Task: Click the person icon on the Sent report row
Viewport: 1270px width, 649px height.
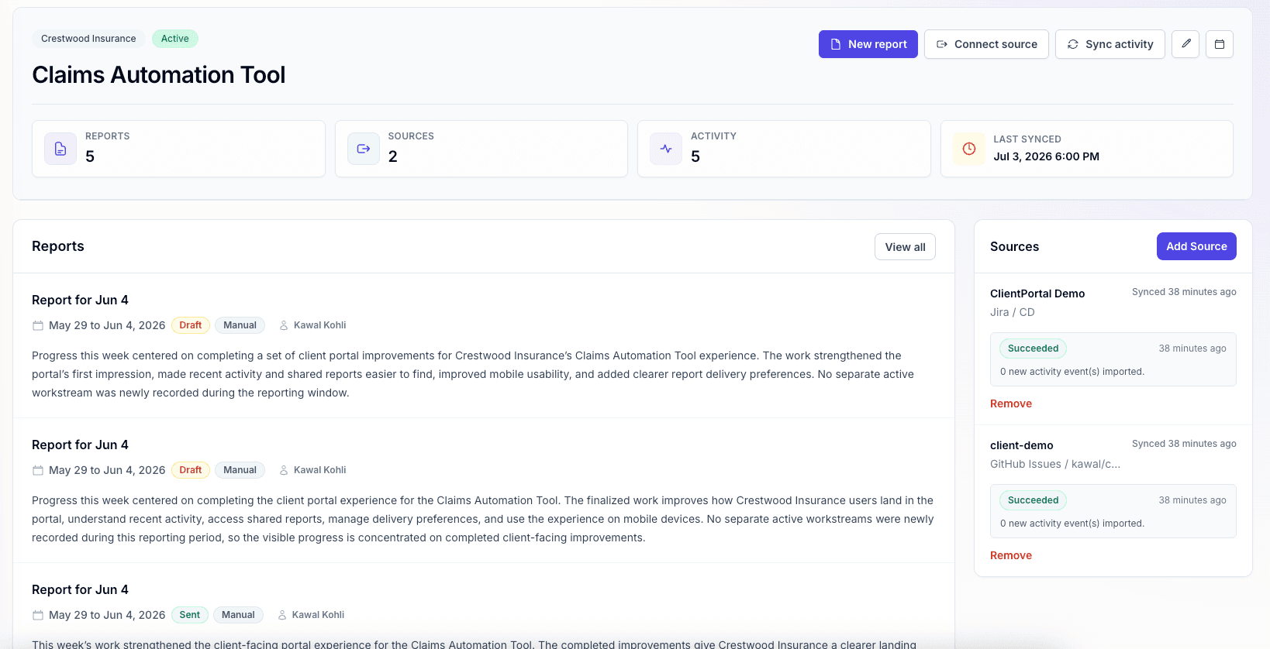Action: [282, 615]
